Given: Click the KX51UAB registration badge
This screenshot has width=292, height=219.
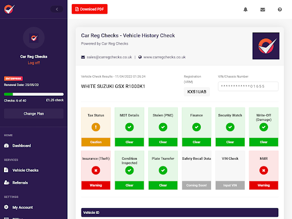Looking at the screenshot, I should 197,92.
